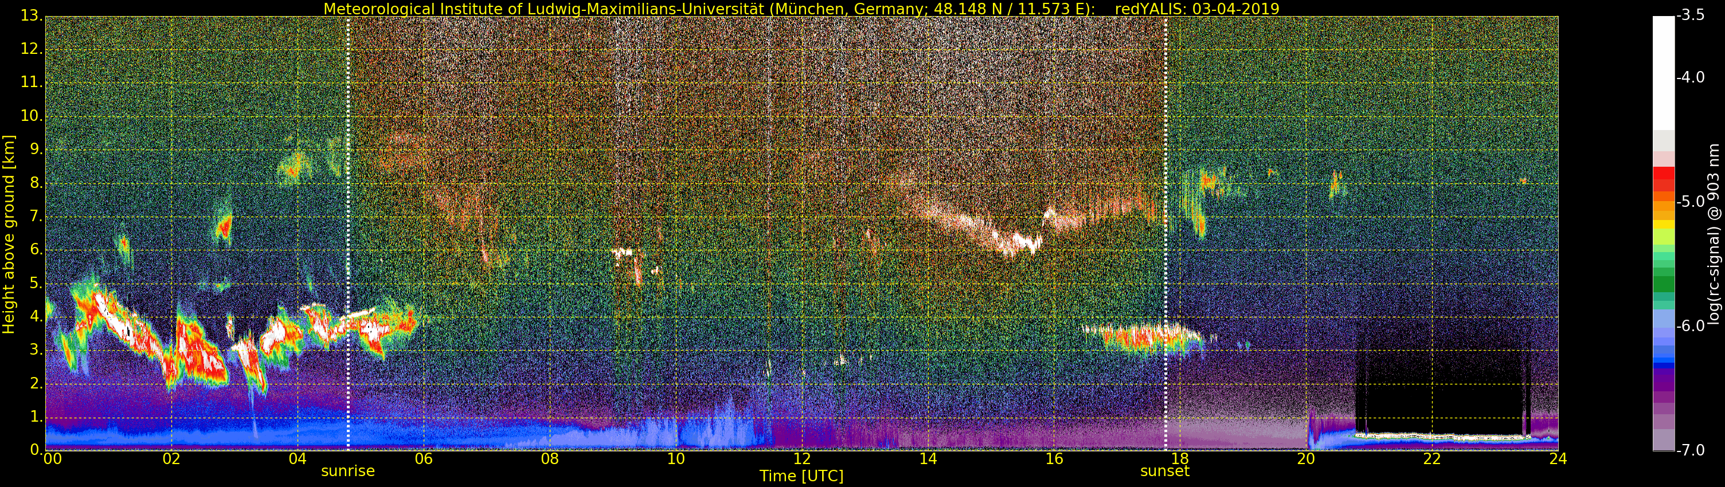Click the colorbar tick value -7.0
The height and width of the screenshot is (487, 1725).
(x=1691, y=450)
